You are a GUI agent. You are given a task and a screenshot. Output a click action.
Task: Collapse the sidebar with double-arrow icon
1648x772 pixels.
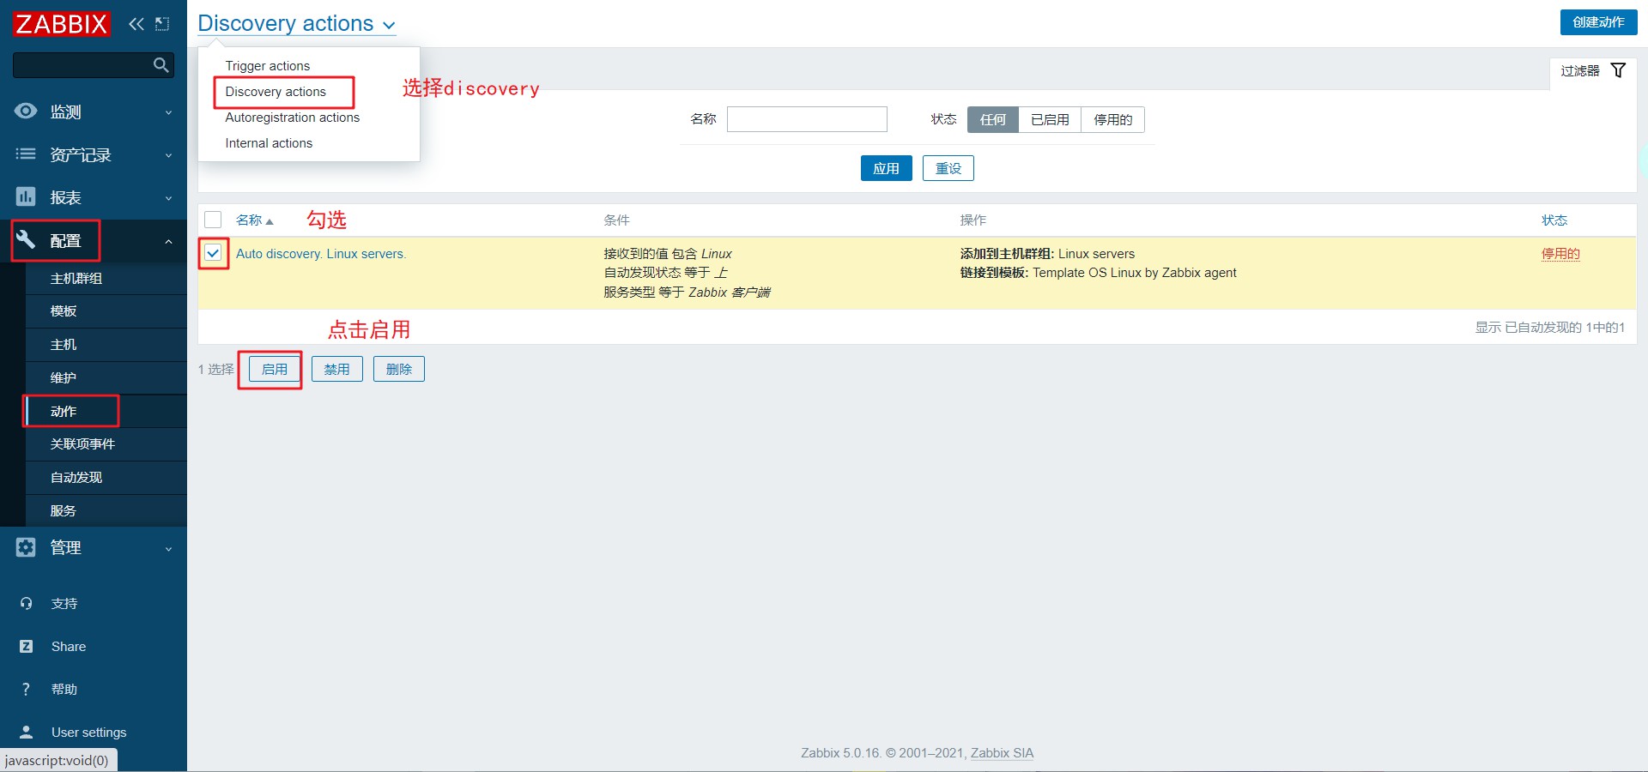(136, 24)
